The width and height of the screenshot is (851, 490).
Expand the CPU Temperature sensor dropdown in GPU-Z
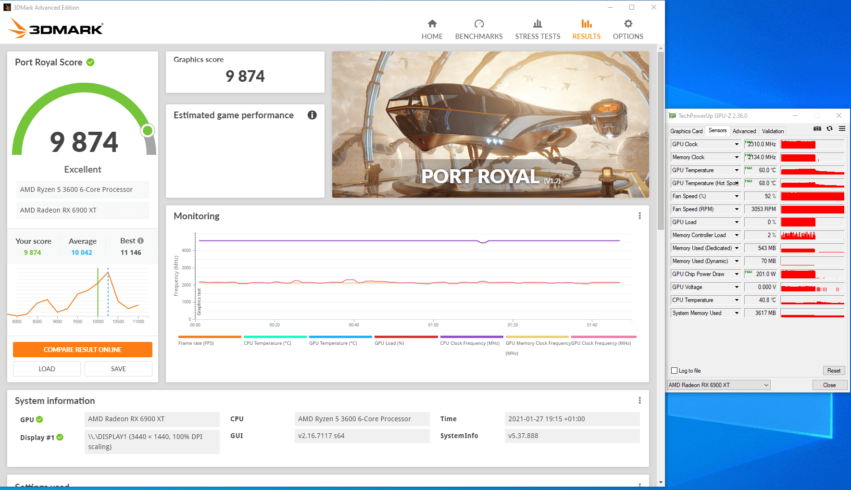point(737,300)
